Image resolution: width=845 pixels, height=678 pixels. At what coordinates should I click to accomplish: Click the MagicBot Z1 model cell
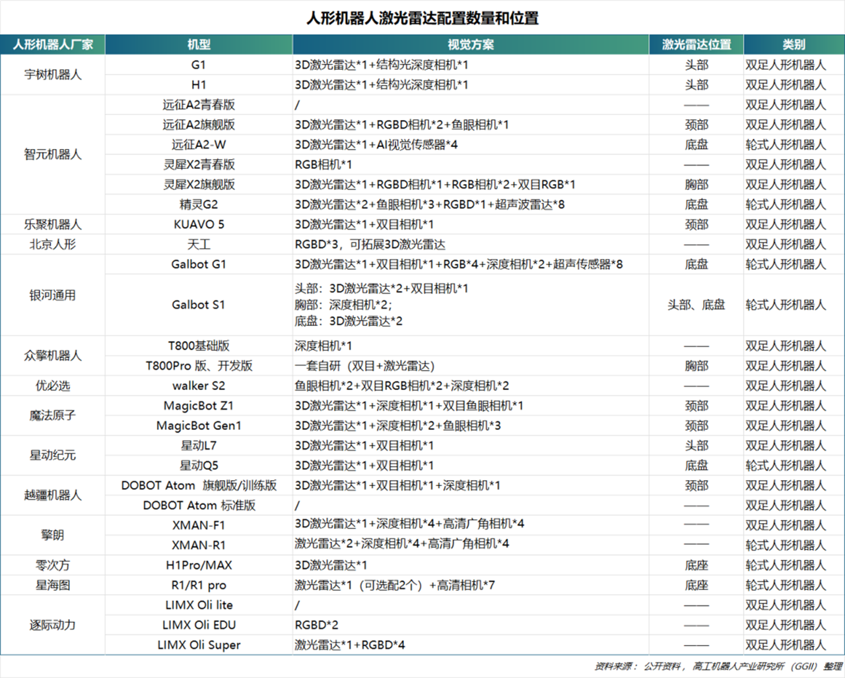coord(199,405)
